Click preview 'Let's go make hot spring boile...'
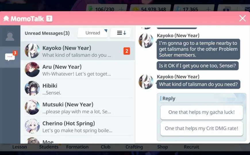250x155 pixels. click(x=77, y=131)
